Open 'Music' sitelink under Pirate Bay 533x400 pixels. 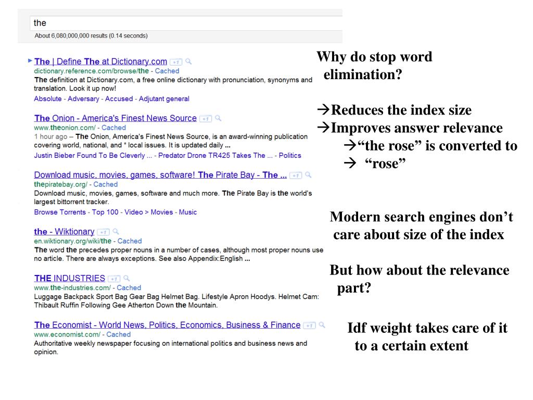187,213
